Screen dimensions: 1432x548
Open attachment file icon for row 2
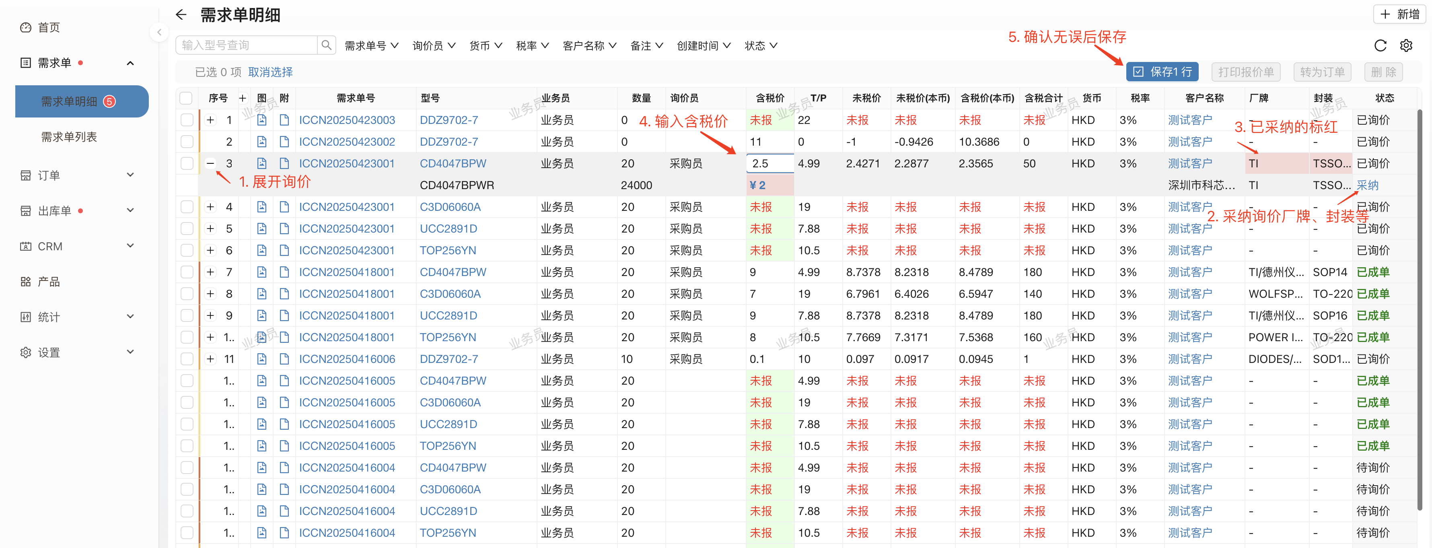(x=284, y=142)
